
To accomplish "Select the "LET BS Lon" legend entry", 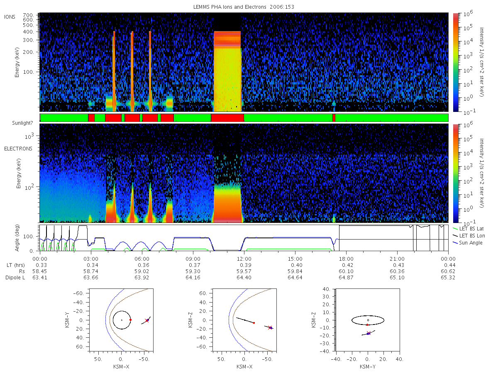I will tap(469, 235).
